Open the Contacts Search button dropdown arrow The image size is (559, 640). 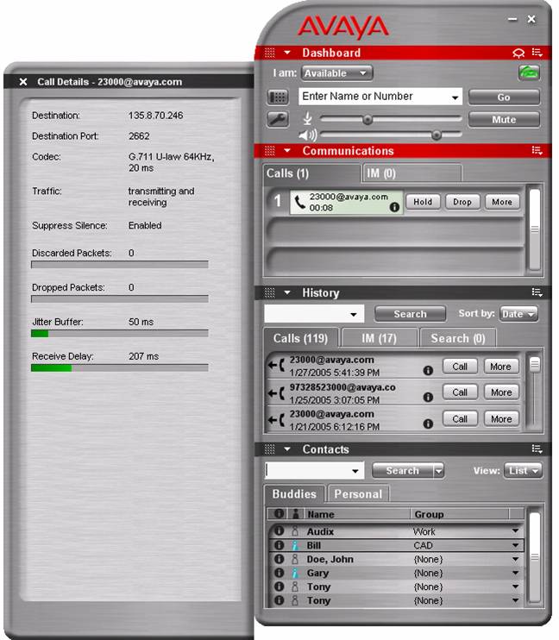438,471
